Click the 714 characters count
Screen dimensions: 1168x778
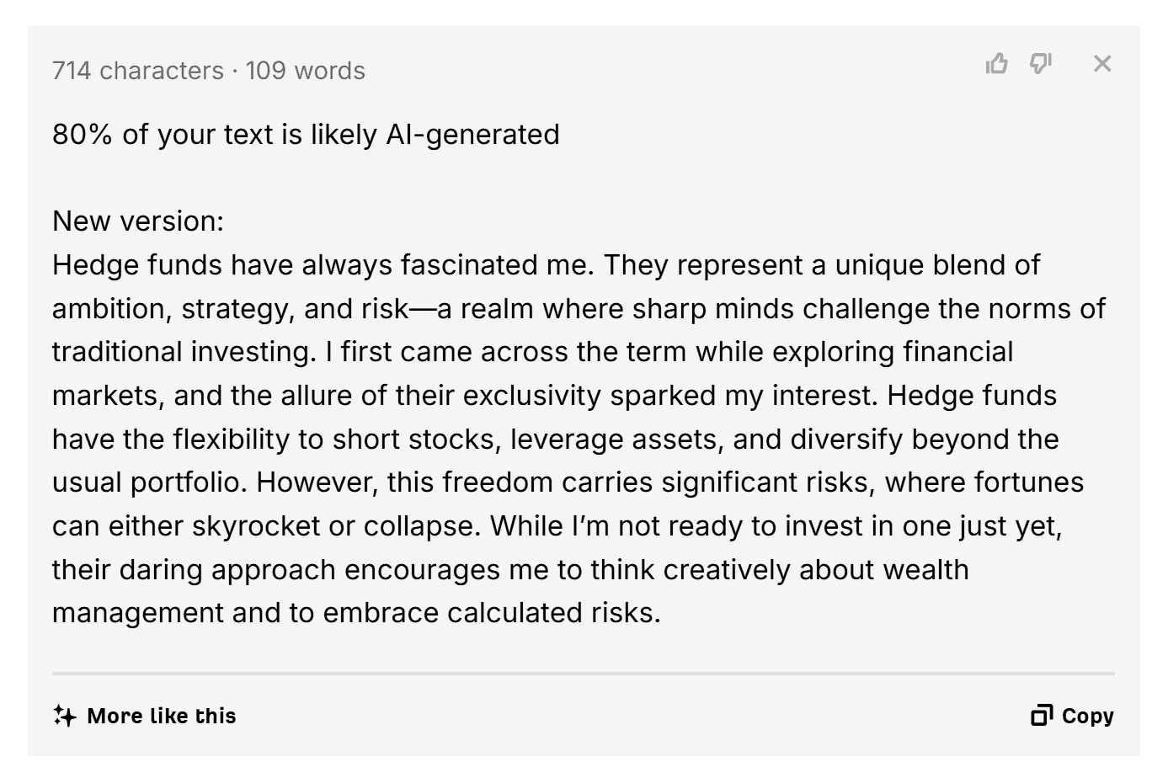point(138,71)
